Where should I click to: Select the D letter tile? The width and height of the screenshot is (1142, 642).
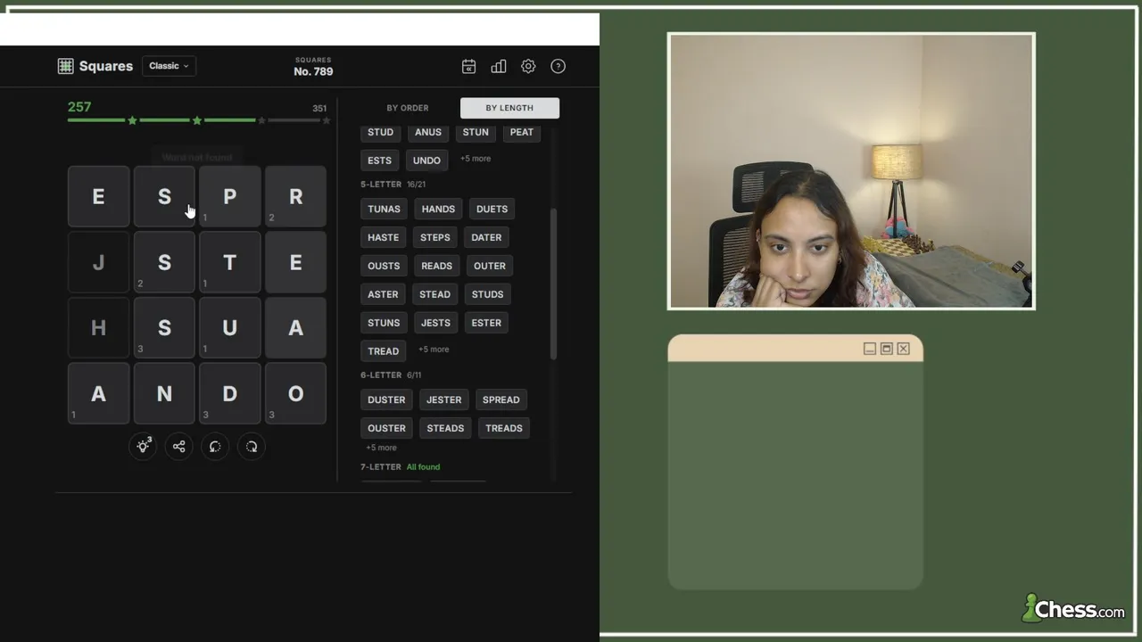point(230,393)
